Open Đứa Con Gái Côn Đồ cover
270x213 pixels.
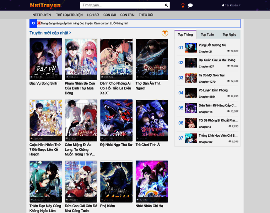point(81,182)
